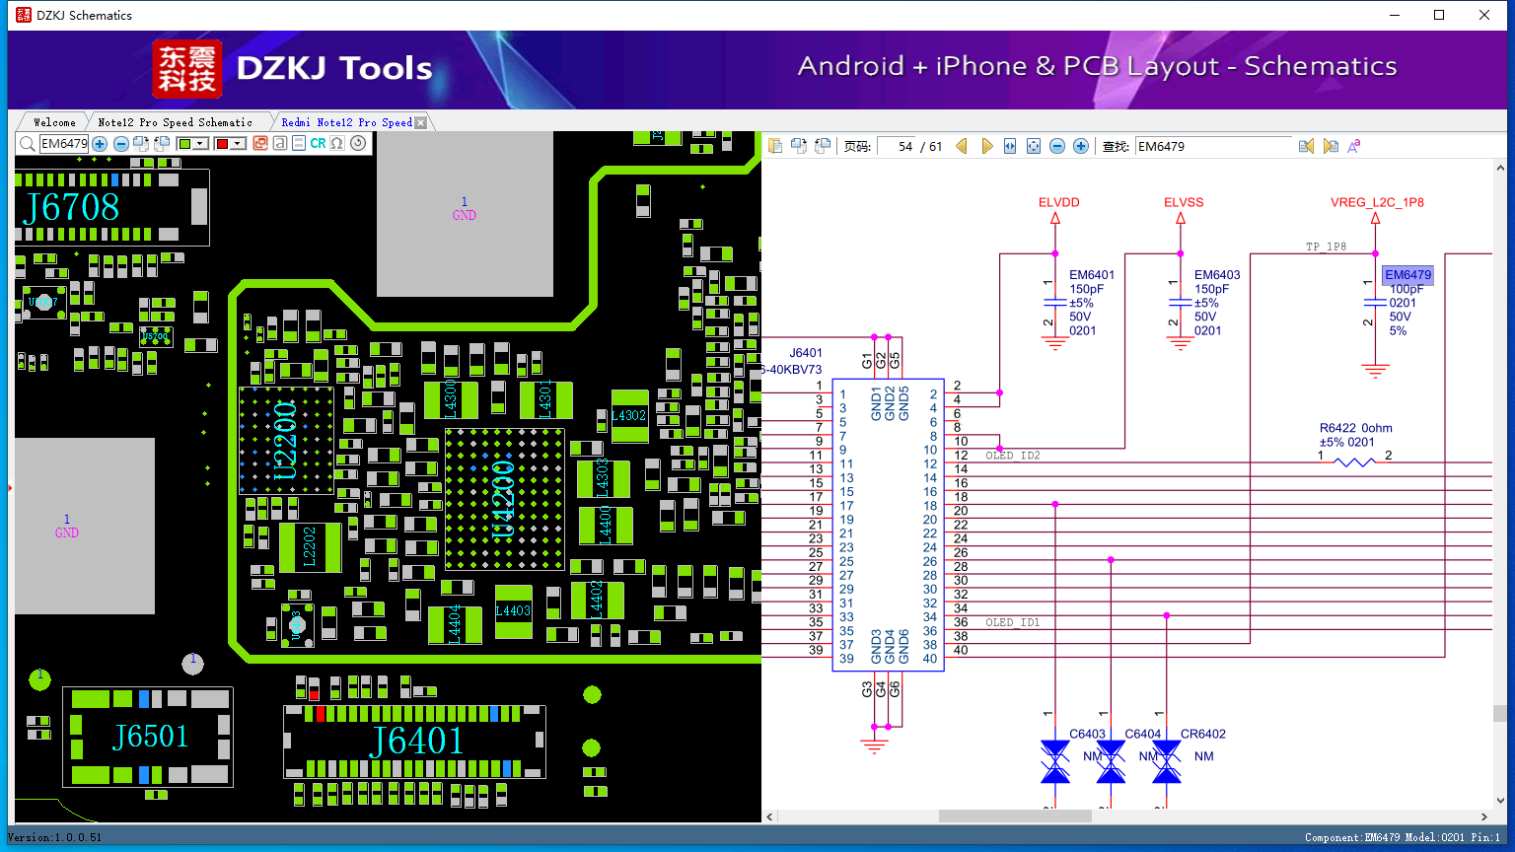Click the schematic page number field
Screen dimensions: 1515x852
click(896, 146)
